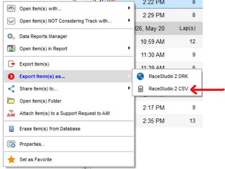Viewport: 225px width, 169px height.
Task: Export as RaceStudio 2 CSV
Action: point(167,89)
